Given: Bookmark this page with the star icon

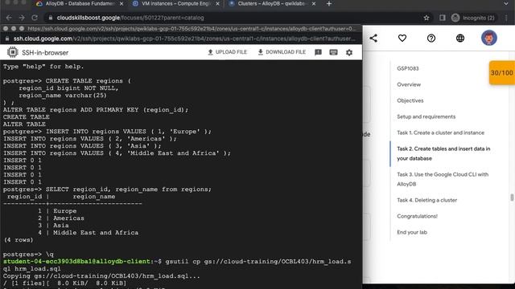Looking at the screenshot, I should 426,18.
